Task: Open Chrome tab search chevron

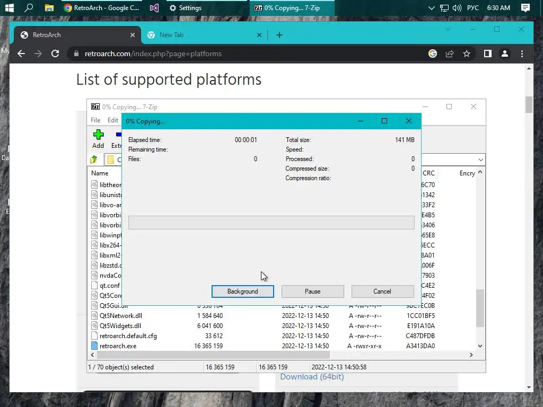Action: pos(448,30)
